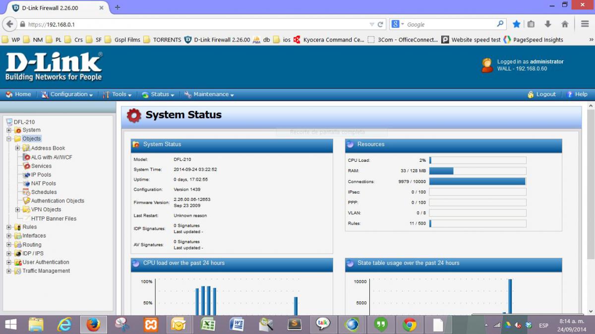595x334 pixels.
Task: Open TORRENTS bookmark folder
Action: tap(162, 40)
